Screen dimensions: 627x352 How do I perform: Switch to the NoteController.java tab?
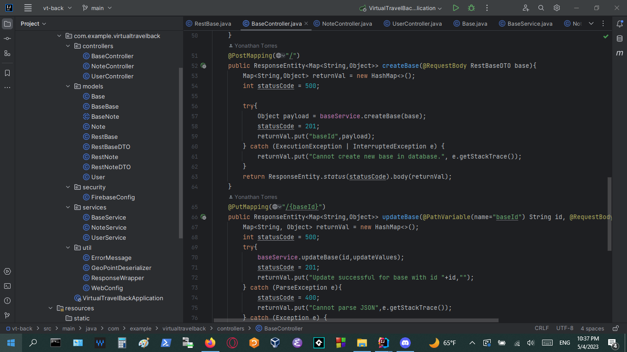click(x=348, y=23)
